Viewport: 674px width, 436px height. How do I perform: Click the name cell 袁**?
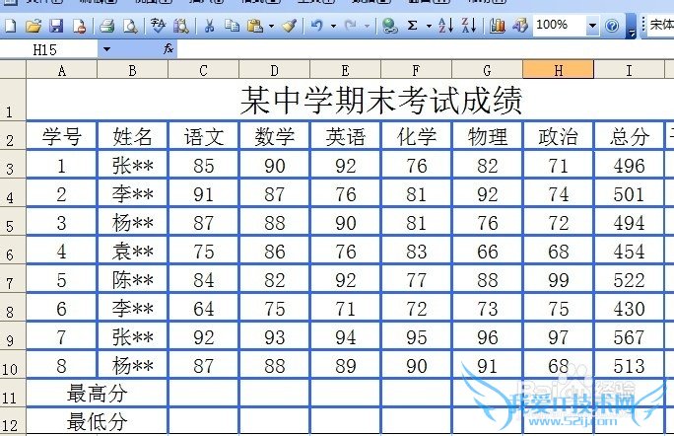tap(132, 251)
